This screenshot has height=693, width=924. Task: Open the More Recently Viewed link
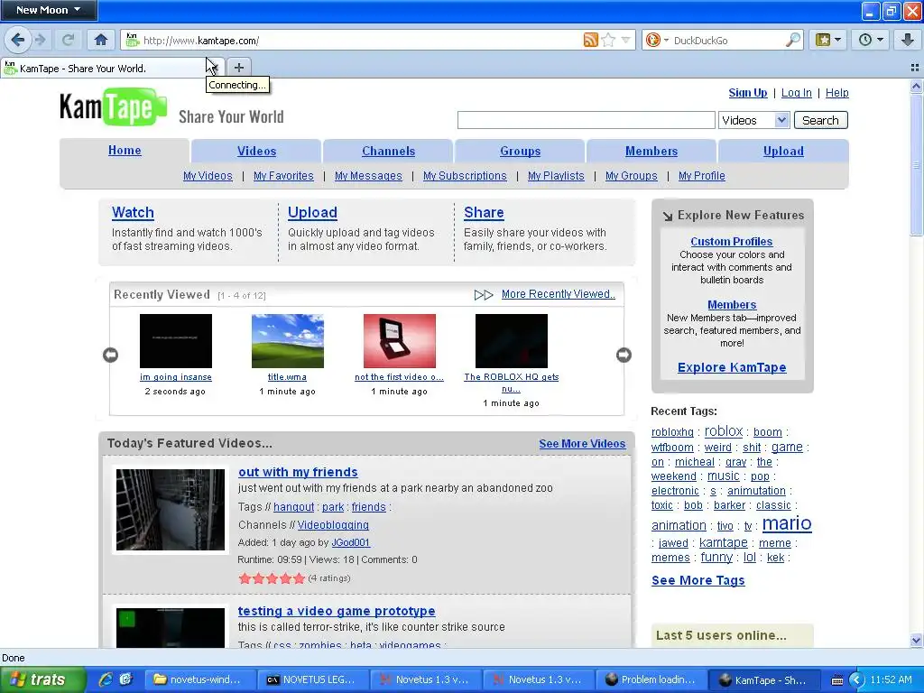(558, 294)
